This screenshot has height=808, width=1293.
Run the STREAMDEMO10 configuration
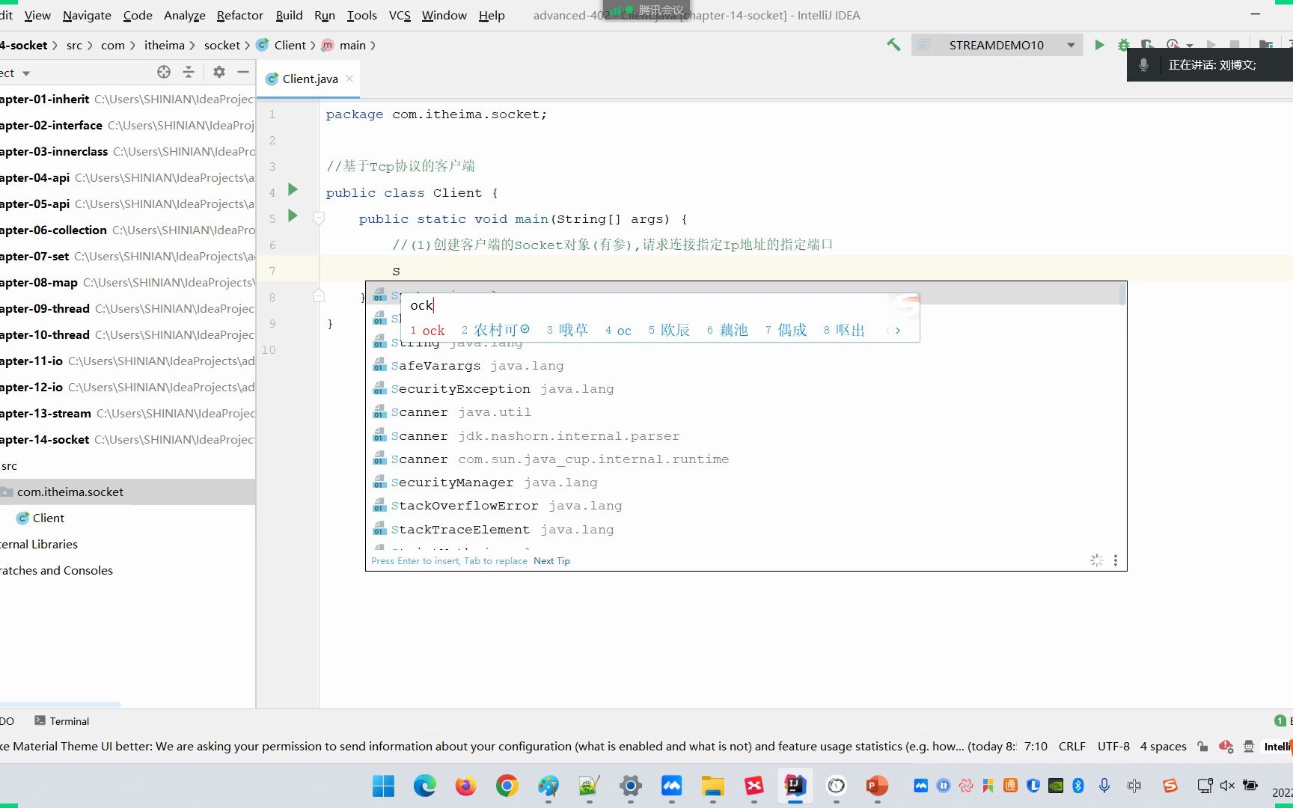pyautogui.click(x=1099, y=45)
